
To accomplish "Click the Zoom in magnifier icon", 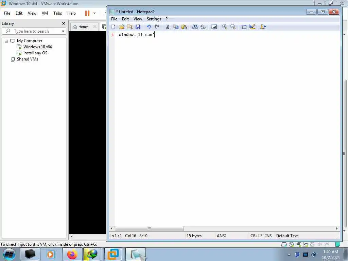I will 225,27.
